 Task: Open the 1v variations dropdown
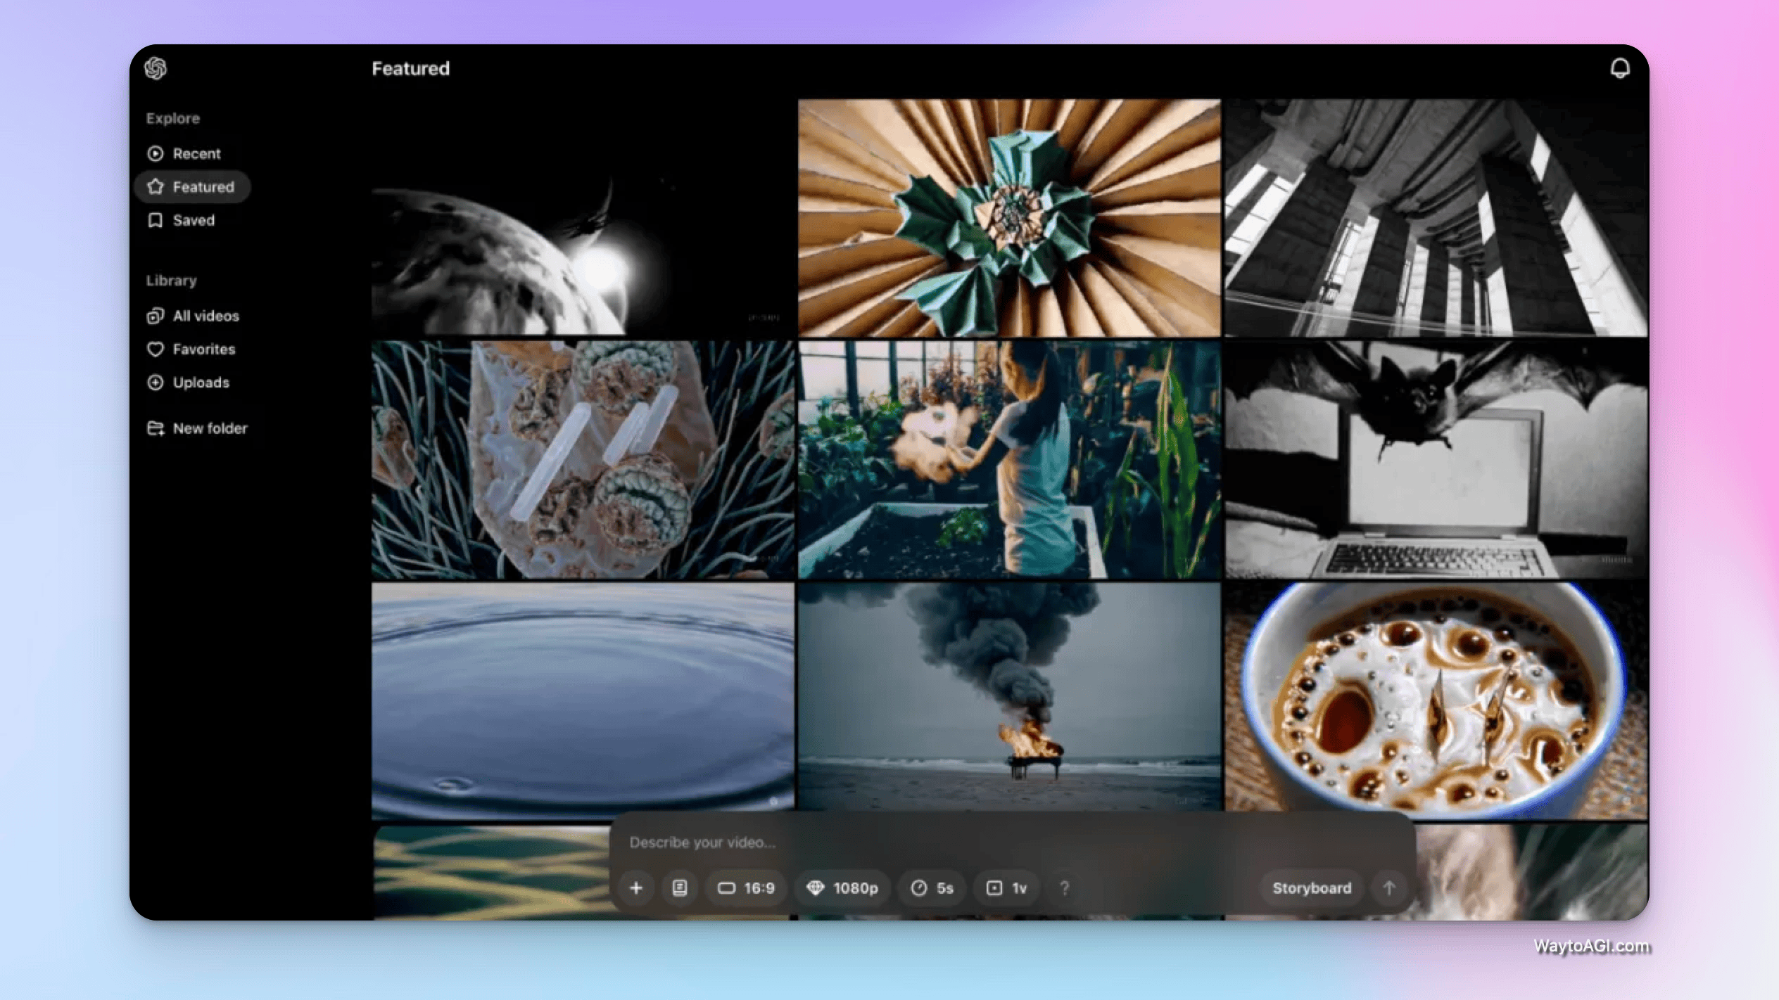[1007, 888]
